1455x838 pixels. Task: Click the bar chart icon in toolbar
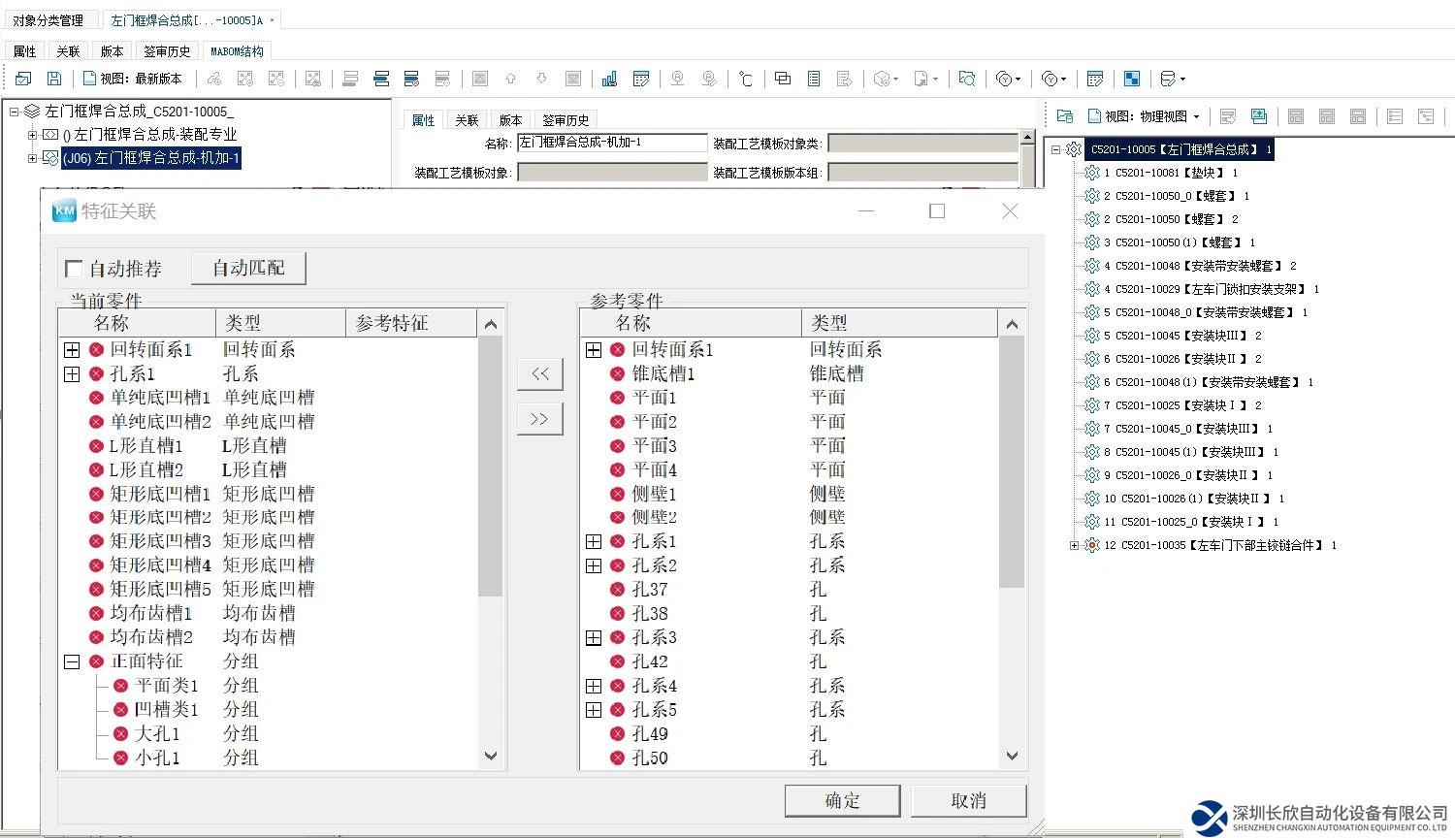[609, 79]
